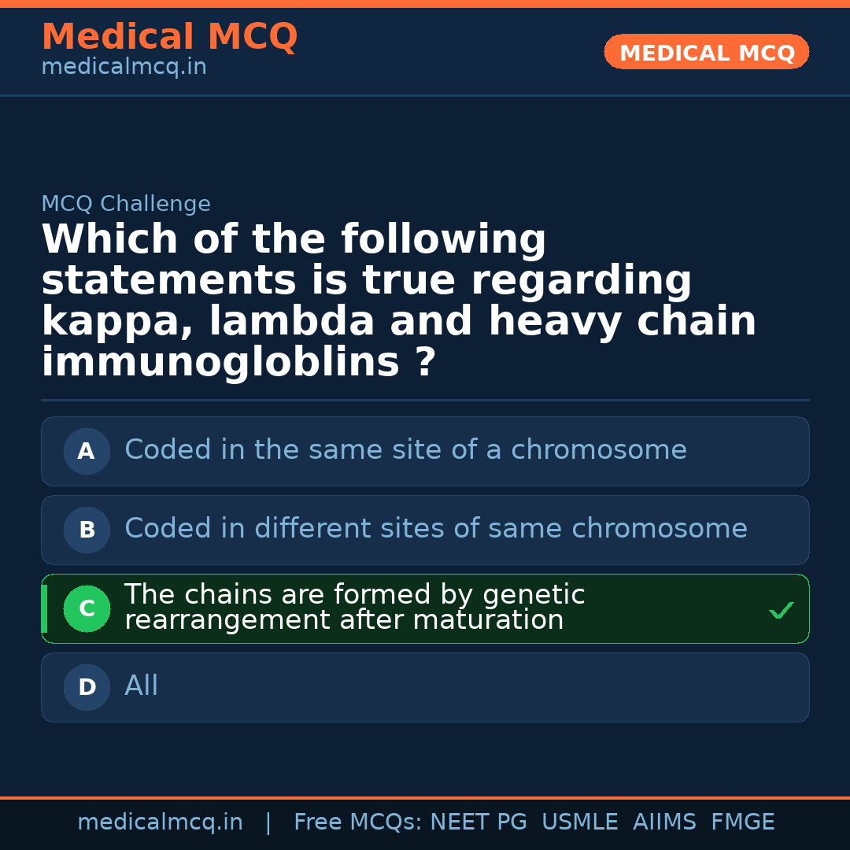This screenshot has width=850, height=850.
Task: Click AIIMS in the footer
Action: (664, 822)
